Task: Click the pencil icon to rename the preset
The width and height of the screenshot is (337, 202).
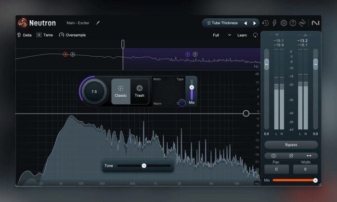Action: (x=98, y=23)
